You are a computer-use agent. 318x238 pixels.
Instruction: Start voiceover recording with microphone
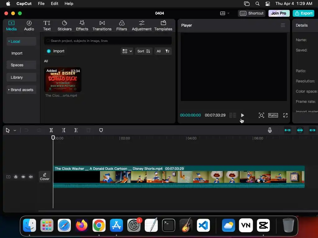tap(270, 130)
